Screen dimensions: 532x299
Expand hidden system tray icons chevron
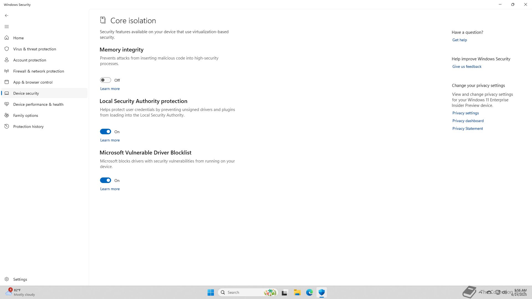click(480, 292)
